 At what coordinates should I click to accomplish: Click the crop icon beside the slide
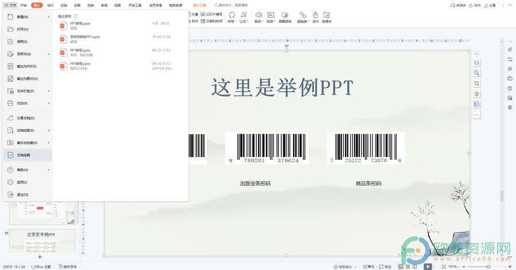(x=476, y=84)
